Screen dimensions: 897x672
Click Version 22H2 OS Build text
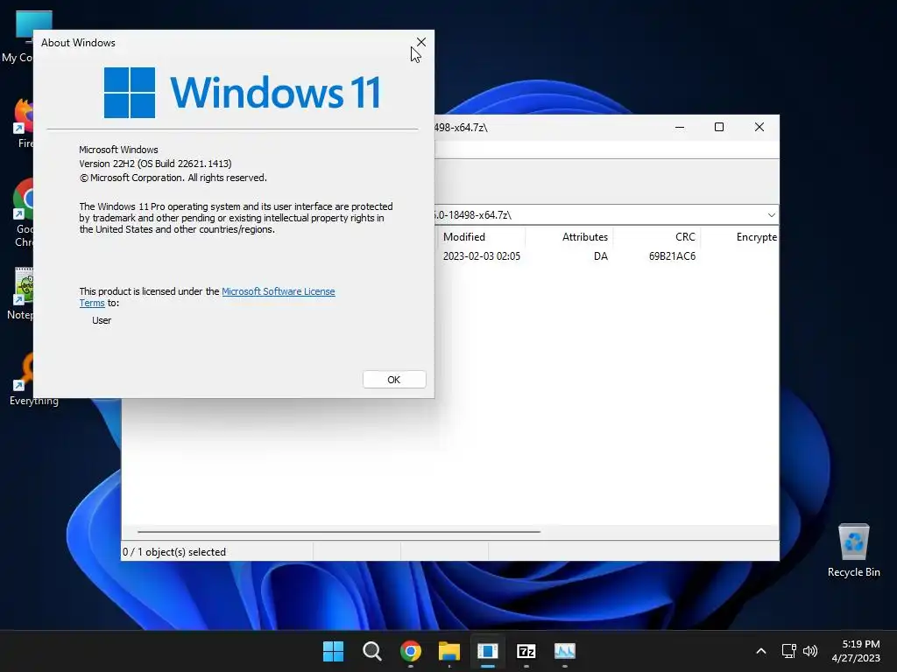[155, 164]
